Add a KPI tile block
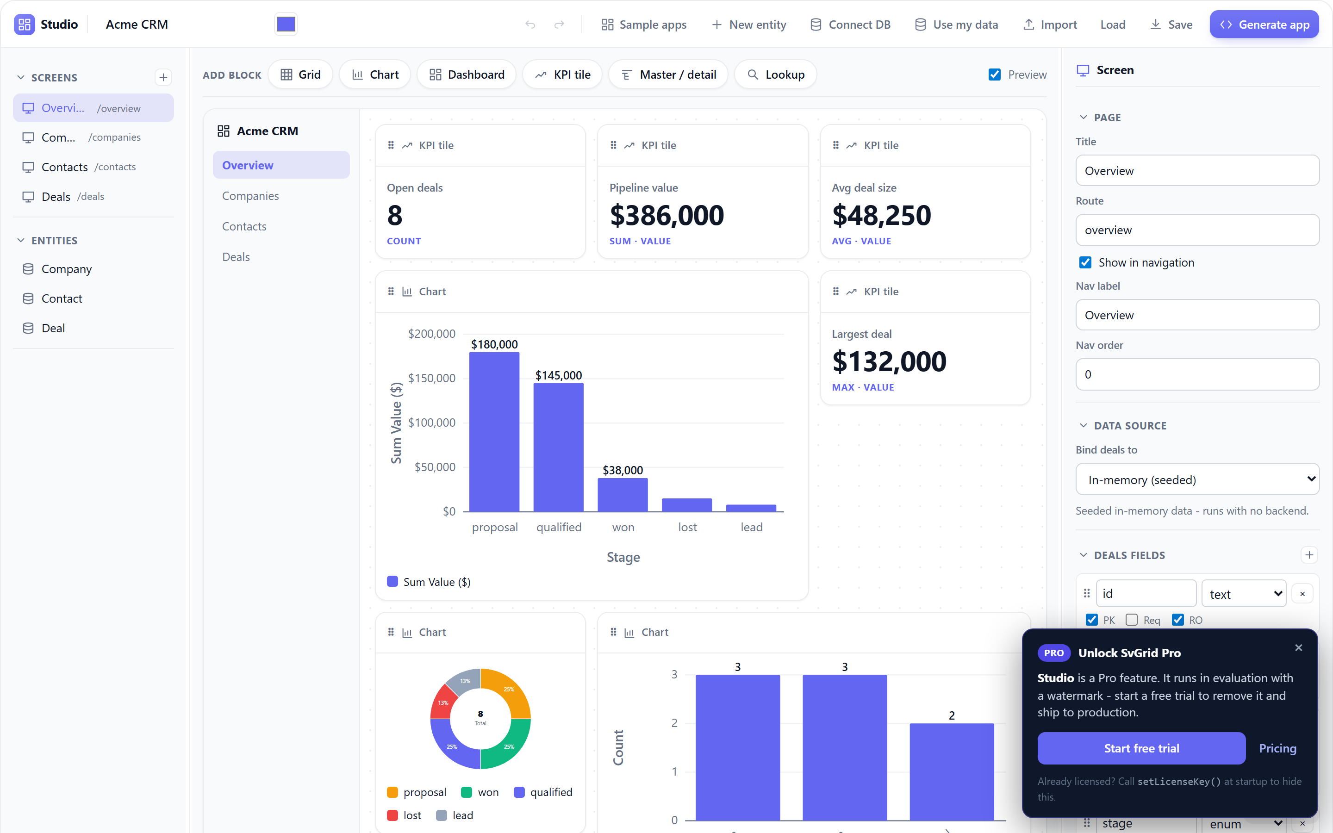Screen dimensions: 1333x833 [562, 75]
